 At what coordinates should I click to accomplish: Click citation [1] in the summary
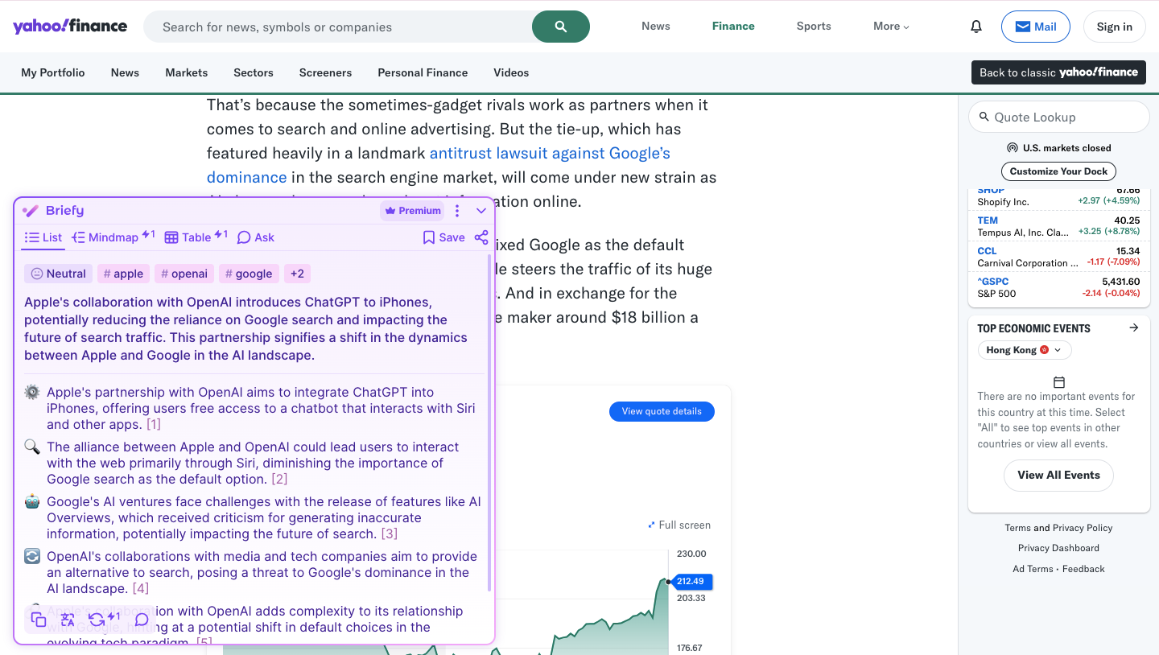153,424
